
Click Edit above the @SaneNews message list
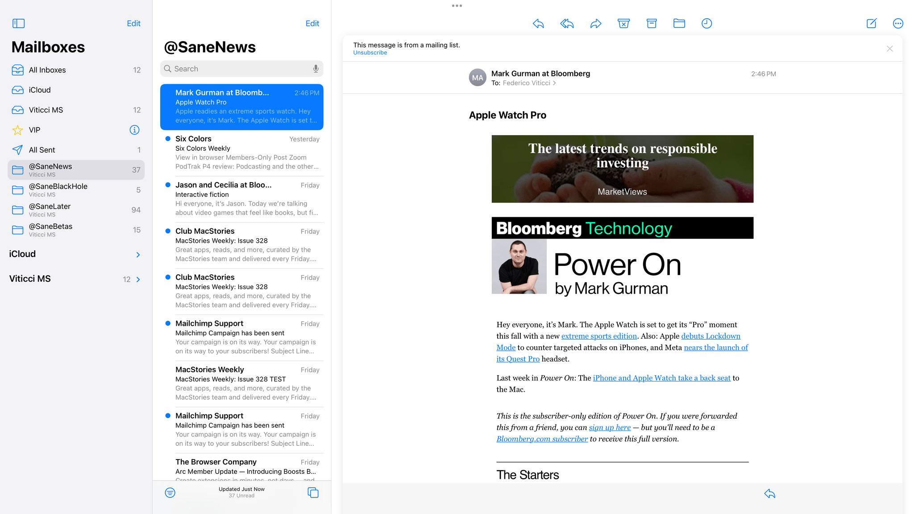coord(312,23)
